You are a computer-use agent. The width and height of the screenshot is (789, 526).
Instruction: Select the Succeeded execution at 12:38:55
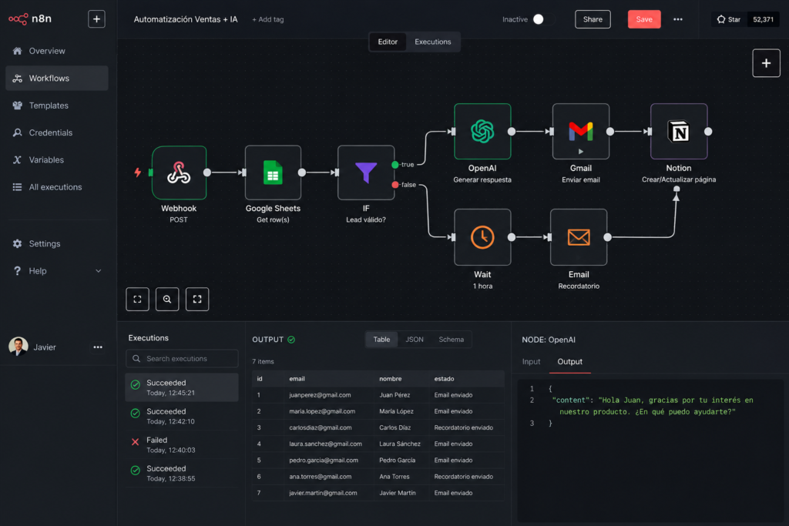[182, 473]
